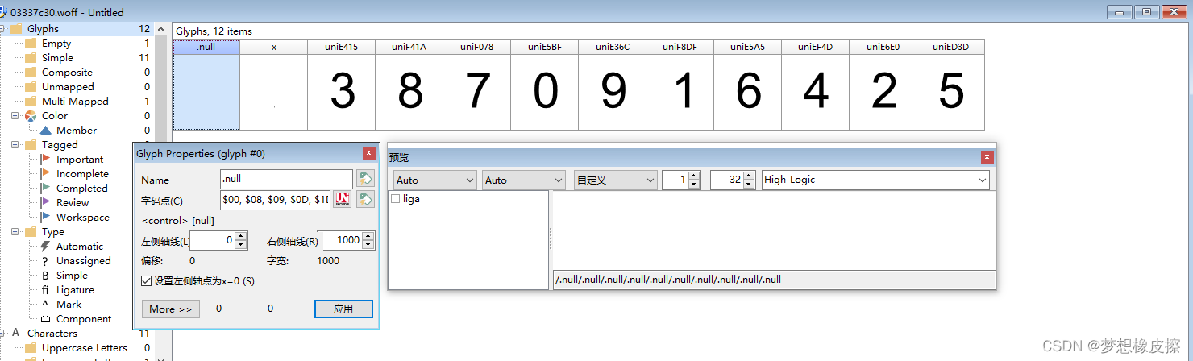This screenshot has height=361, width=1193.
Task: Select the Type folder icon
Action: coord(31,232)
